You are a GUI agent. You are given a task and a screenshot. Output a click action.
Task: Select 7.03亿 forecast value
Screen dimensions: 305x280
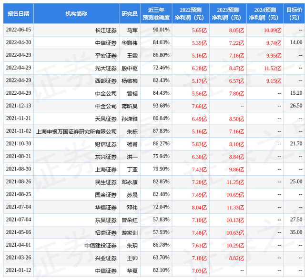click(199, 271)
